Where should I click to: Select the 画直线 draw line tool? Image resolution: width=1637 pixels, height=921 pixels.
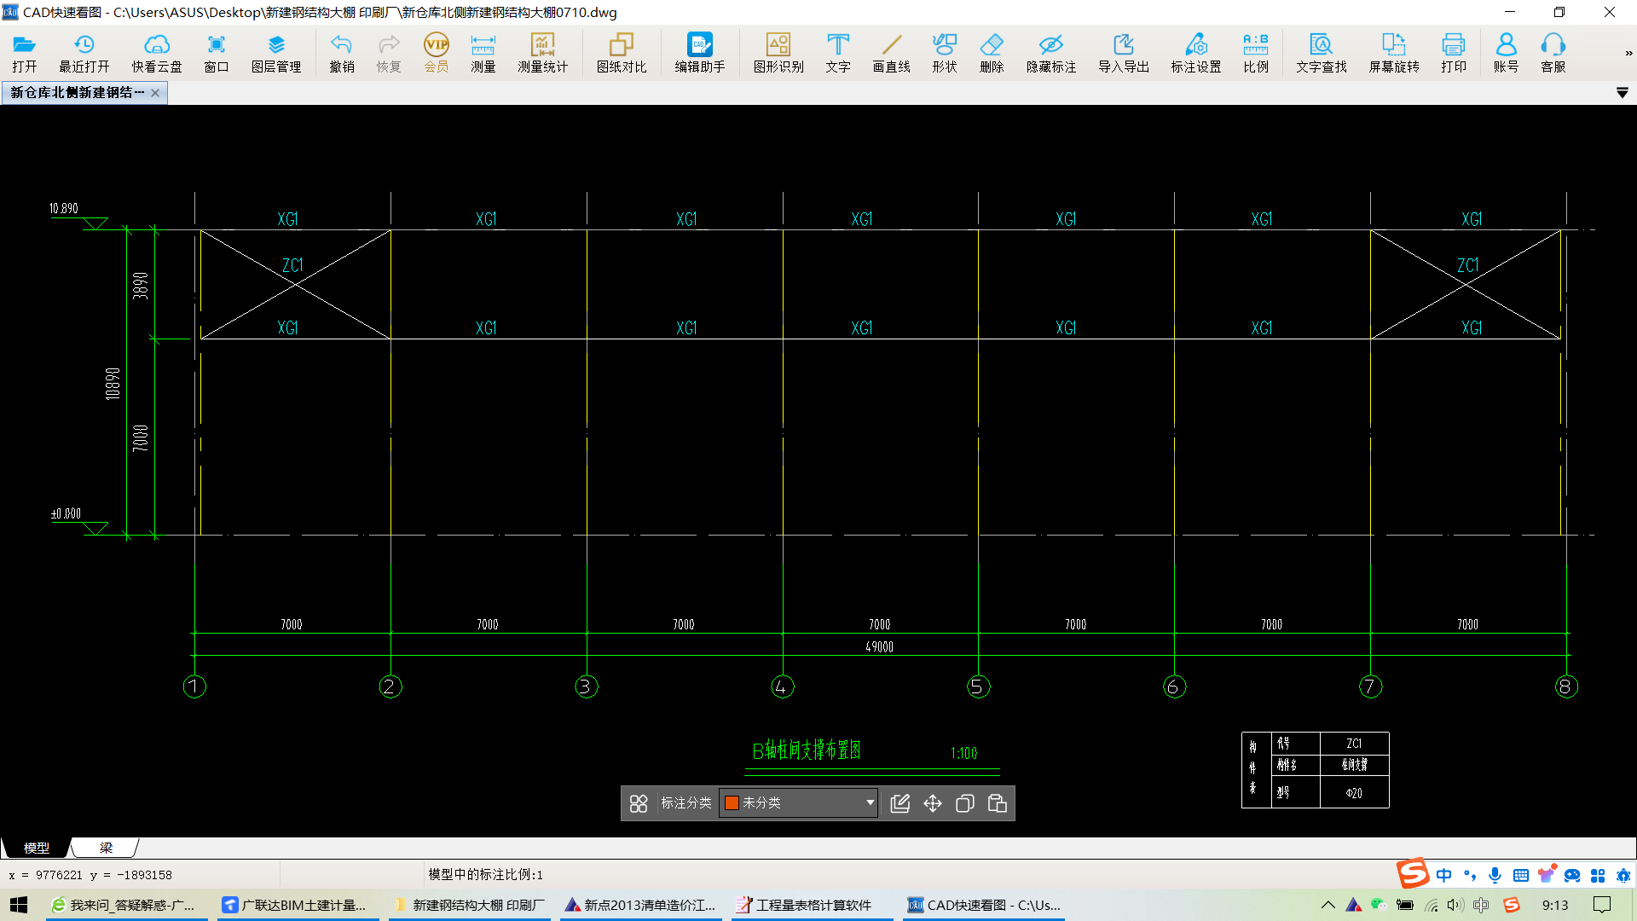[891, 53]
